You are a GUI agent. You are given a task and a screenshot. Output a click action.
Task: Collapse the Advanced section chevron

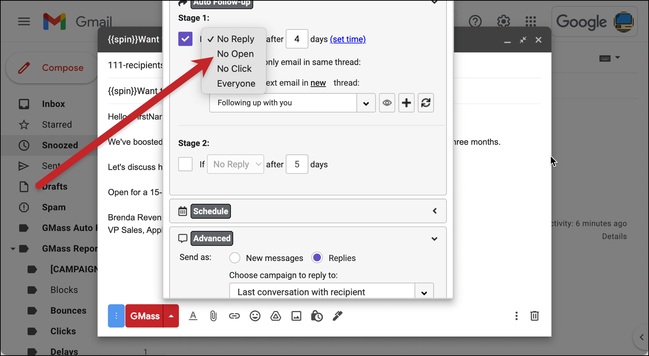coord(435,239)
